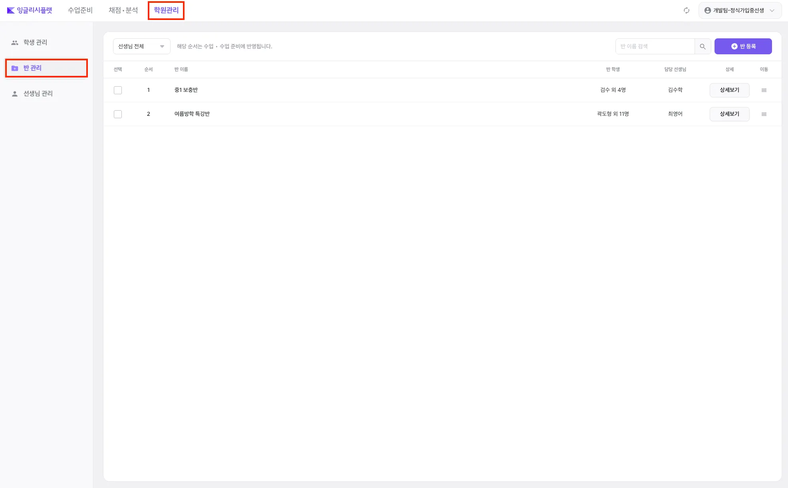Click the 잉글리시플랫 logo
788x488 pixels.
[x=30, y=10]
